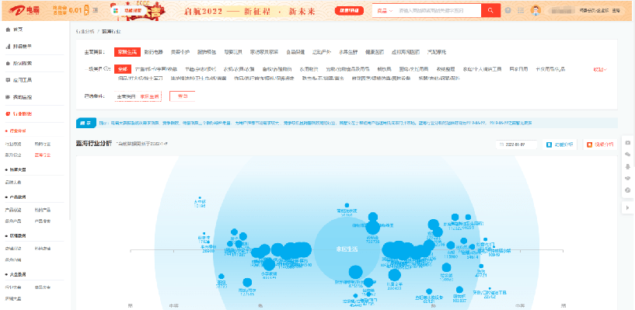
Task: Collapse the right side panel arrow tab
Action: click(x=628, y=207)
